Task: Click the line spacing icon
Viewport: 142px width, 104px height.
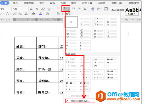Action: [x=99, y=9]
